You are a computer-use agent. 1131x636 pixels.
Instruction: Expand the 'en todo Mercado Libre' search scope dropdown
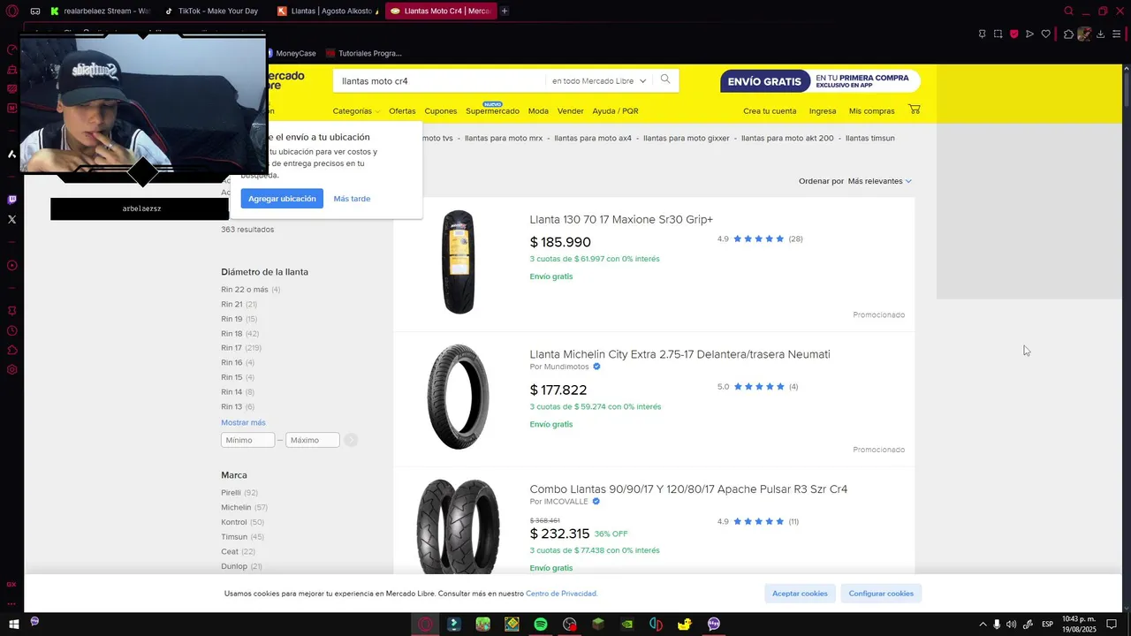point(599,80)
